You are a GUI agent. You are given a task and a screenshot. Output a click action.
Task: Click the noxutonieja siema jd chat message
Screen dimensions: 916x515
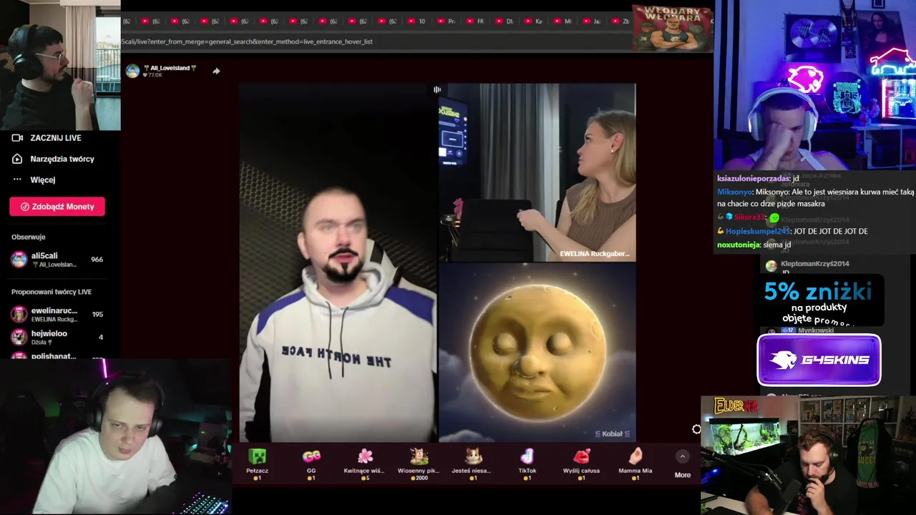(754, 245)
